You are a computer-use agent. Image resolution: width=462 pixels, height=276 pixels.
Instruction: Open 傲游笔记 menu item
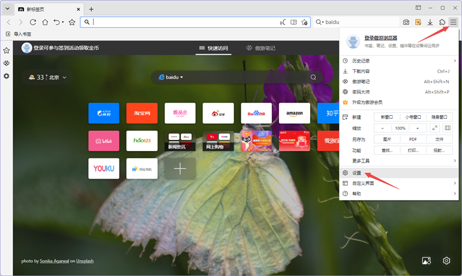point(399,81)
